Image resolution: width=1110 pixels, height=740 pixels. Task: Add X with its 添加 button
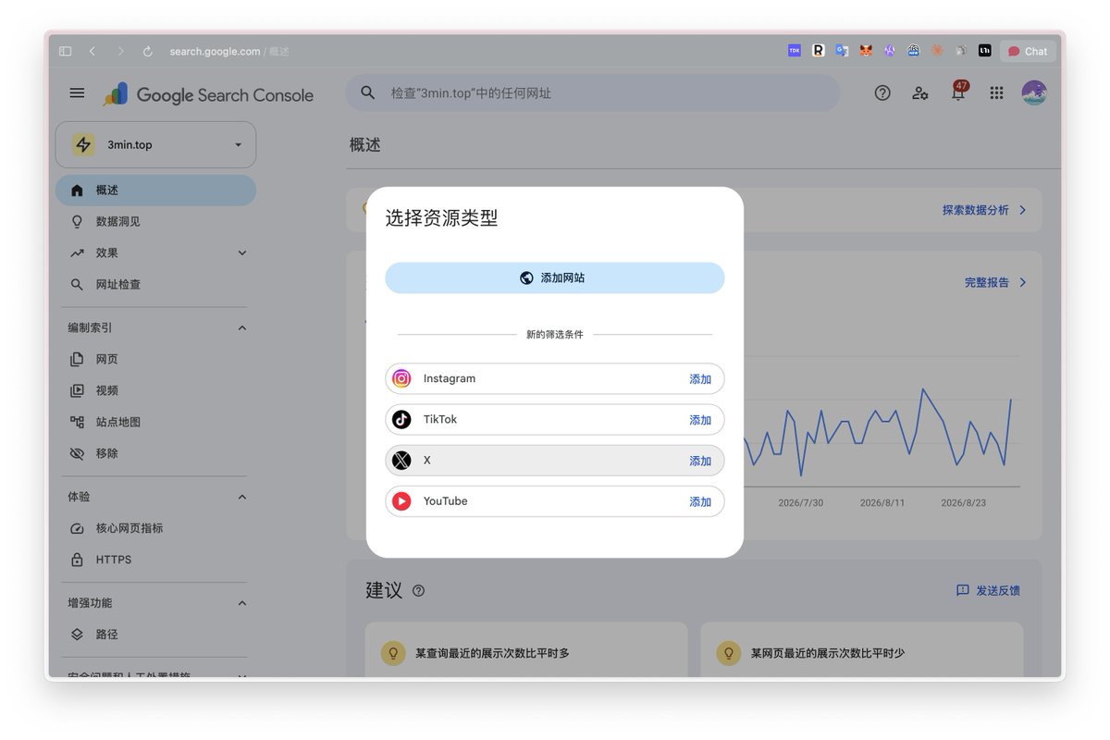(x=700, y=461)
